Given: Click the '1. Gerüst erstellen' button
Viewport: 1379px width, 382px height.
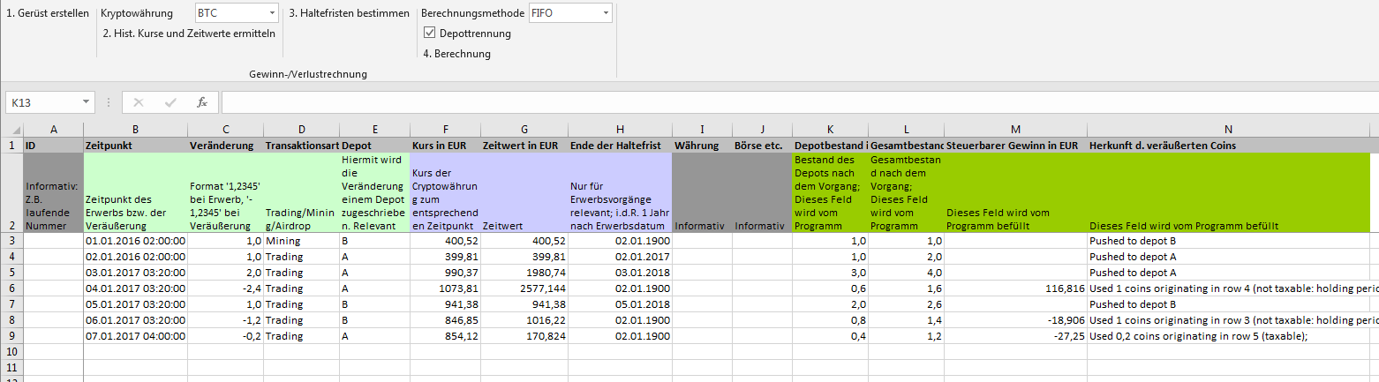Looking at the screenshot, I should (48, 13).
